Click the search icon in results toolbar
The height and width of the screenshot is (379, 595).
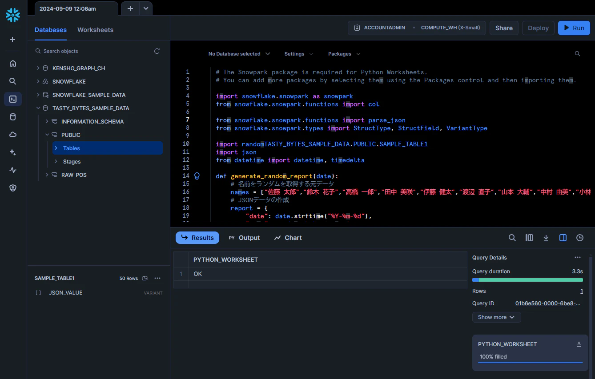[512, 238]
